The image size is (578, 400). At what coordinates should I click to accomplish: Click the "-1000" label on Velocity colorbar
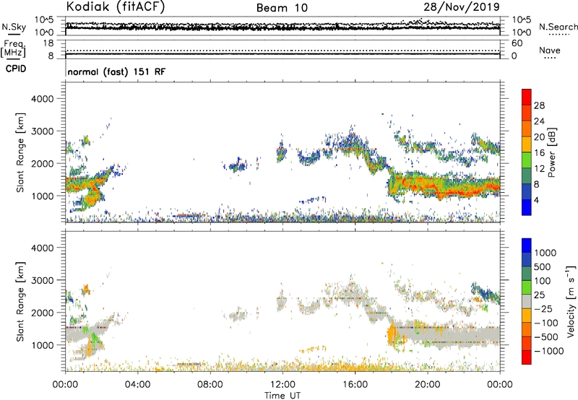pos(548,351)
